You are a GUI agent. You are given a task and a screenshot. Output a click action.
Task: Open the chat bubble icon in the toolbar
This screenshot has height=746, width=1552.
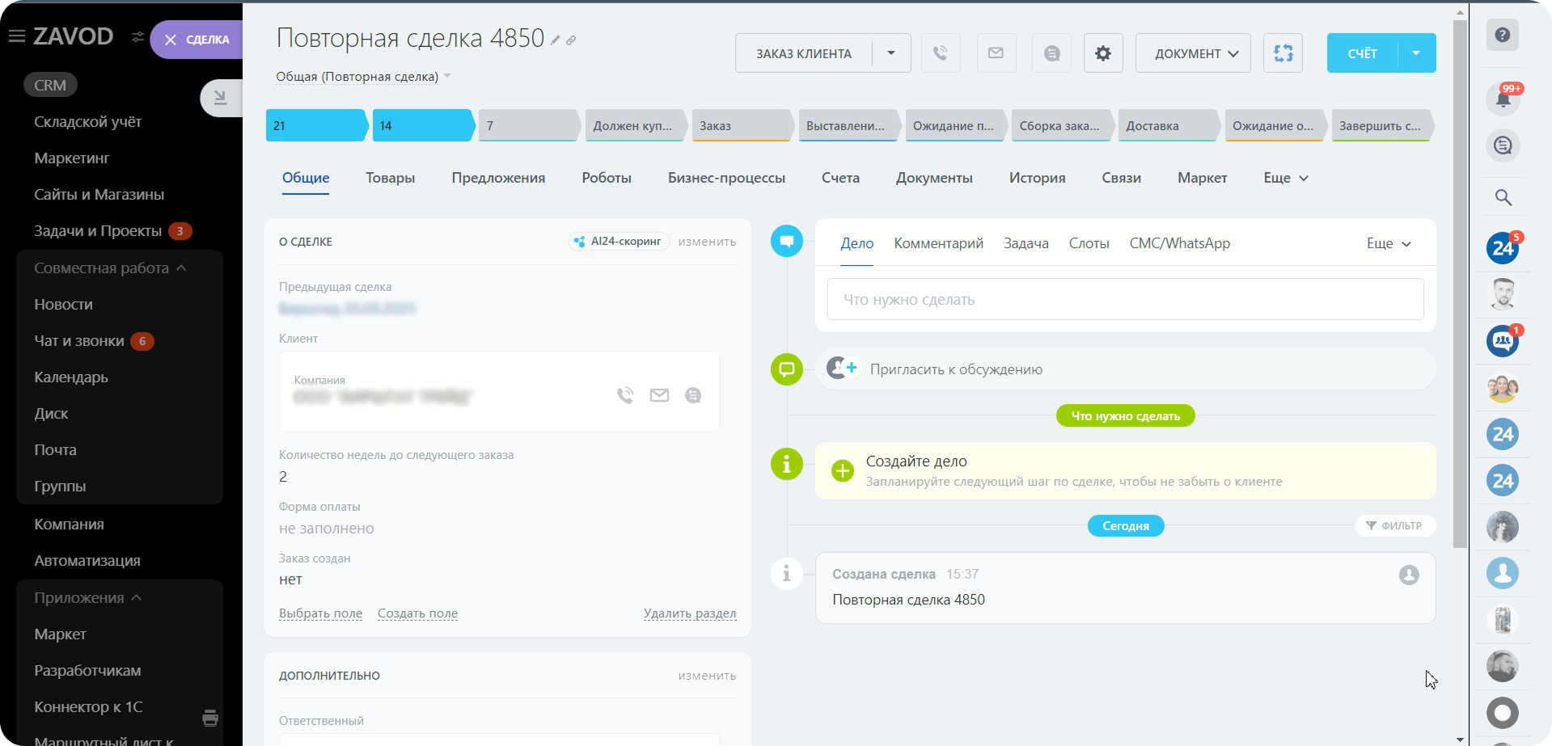click(1051, 53)
